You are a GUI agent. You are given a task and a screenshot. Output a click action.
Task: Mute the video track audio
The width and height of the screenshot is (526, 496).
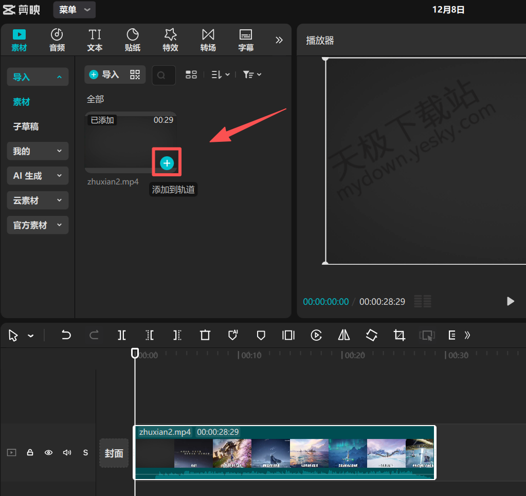67,453
